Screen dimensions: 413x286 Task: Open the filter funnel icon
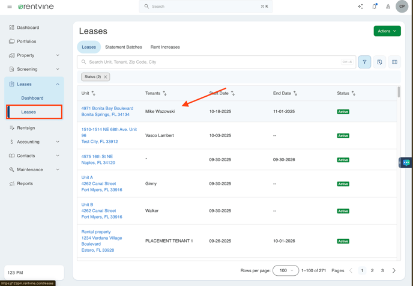point(364,62)
